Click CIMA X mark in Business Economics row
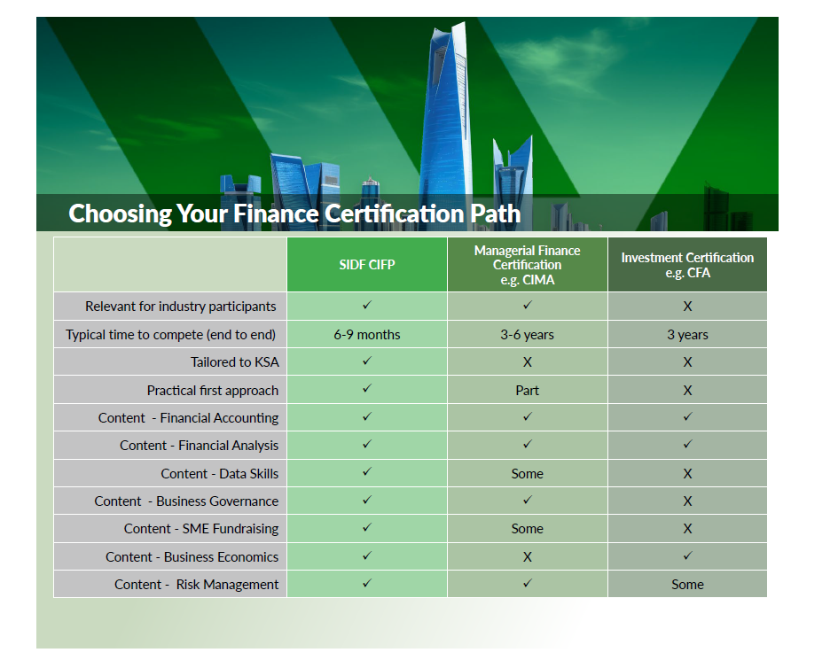The height and width of the screenshot is (668, 838). click(x=527, y=557)
